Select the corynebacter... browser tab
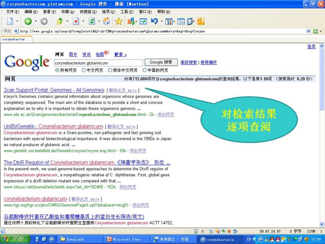 [16, 39]
